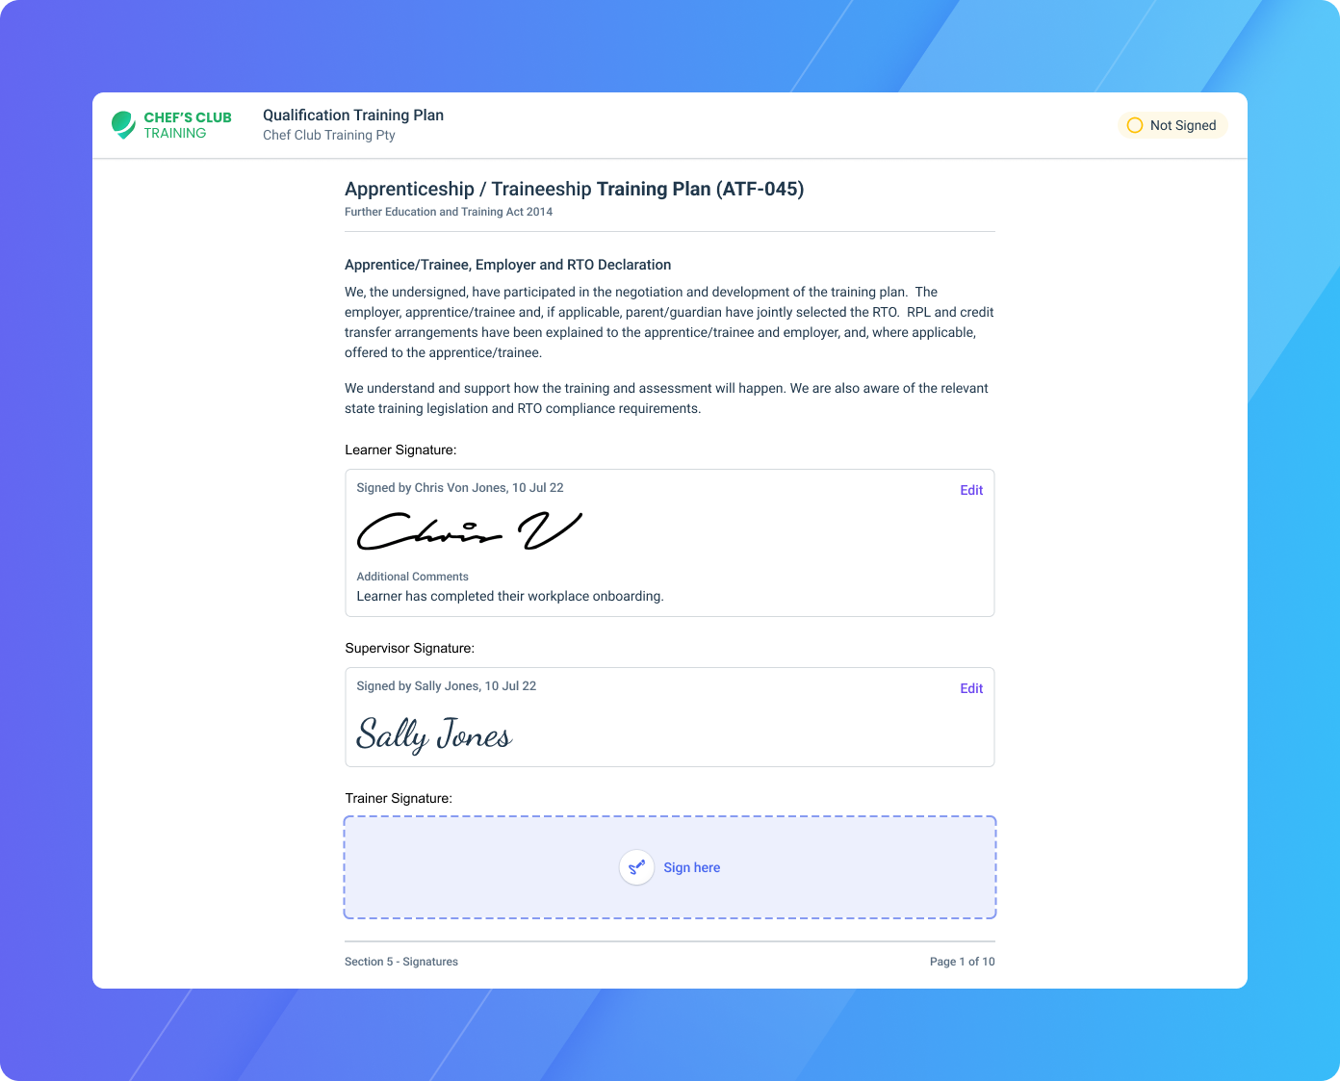Select the pen icon inside the Sign here area

click(636, 866)
